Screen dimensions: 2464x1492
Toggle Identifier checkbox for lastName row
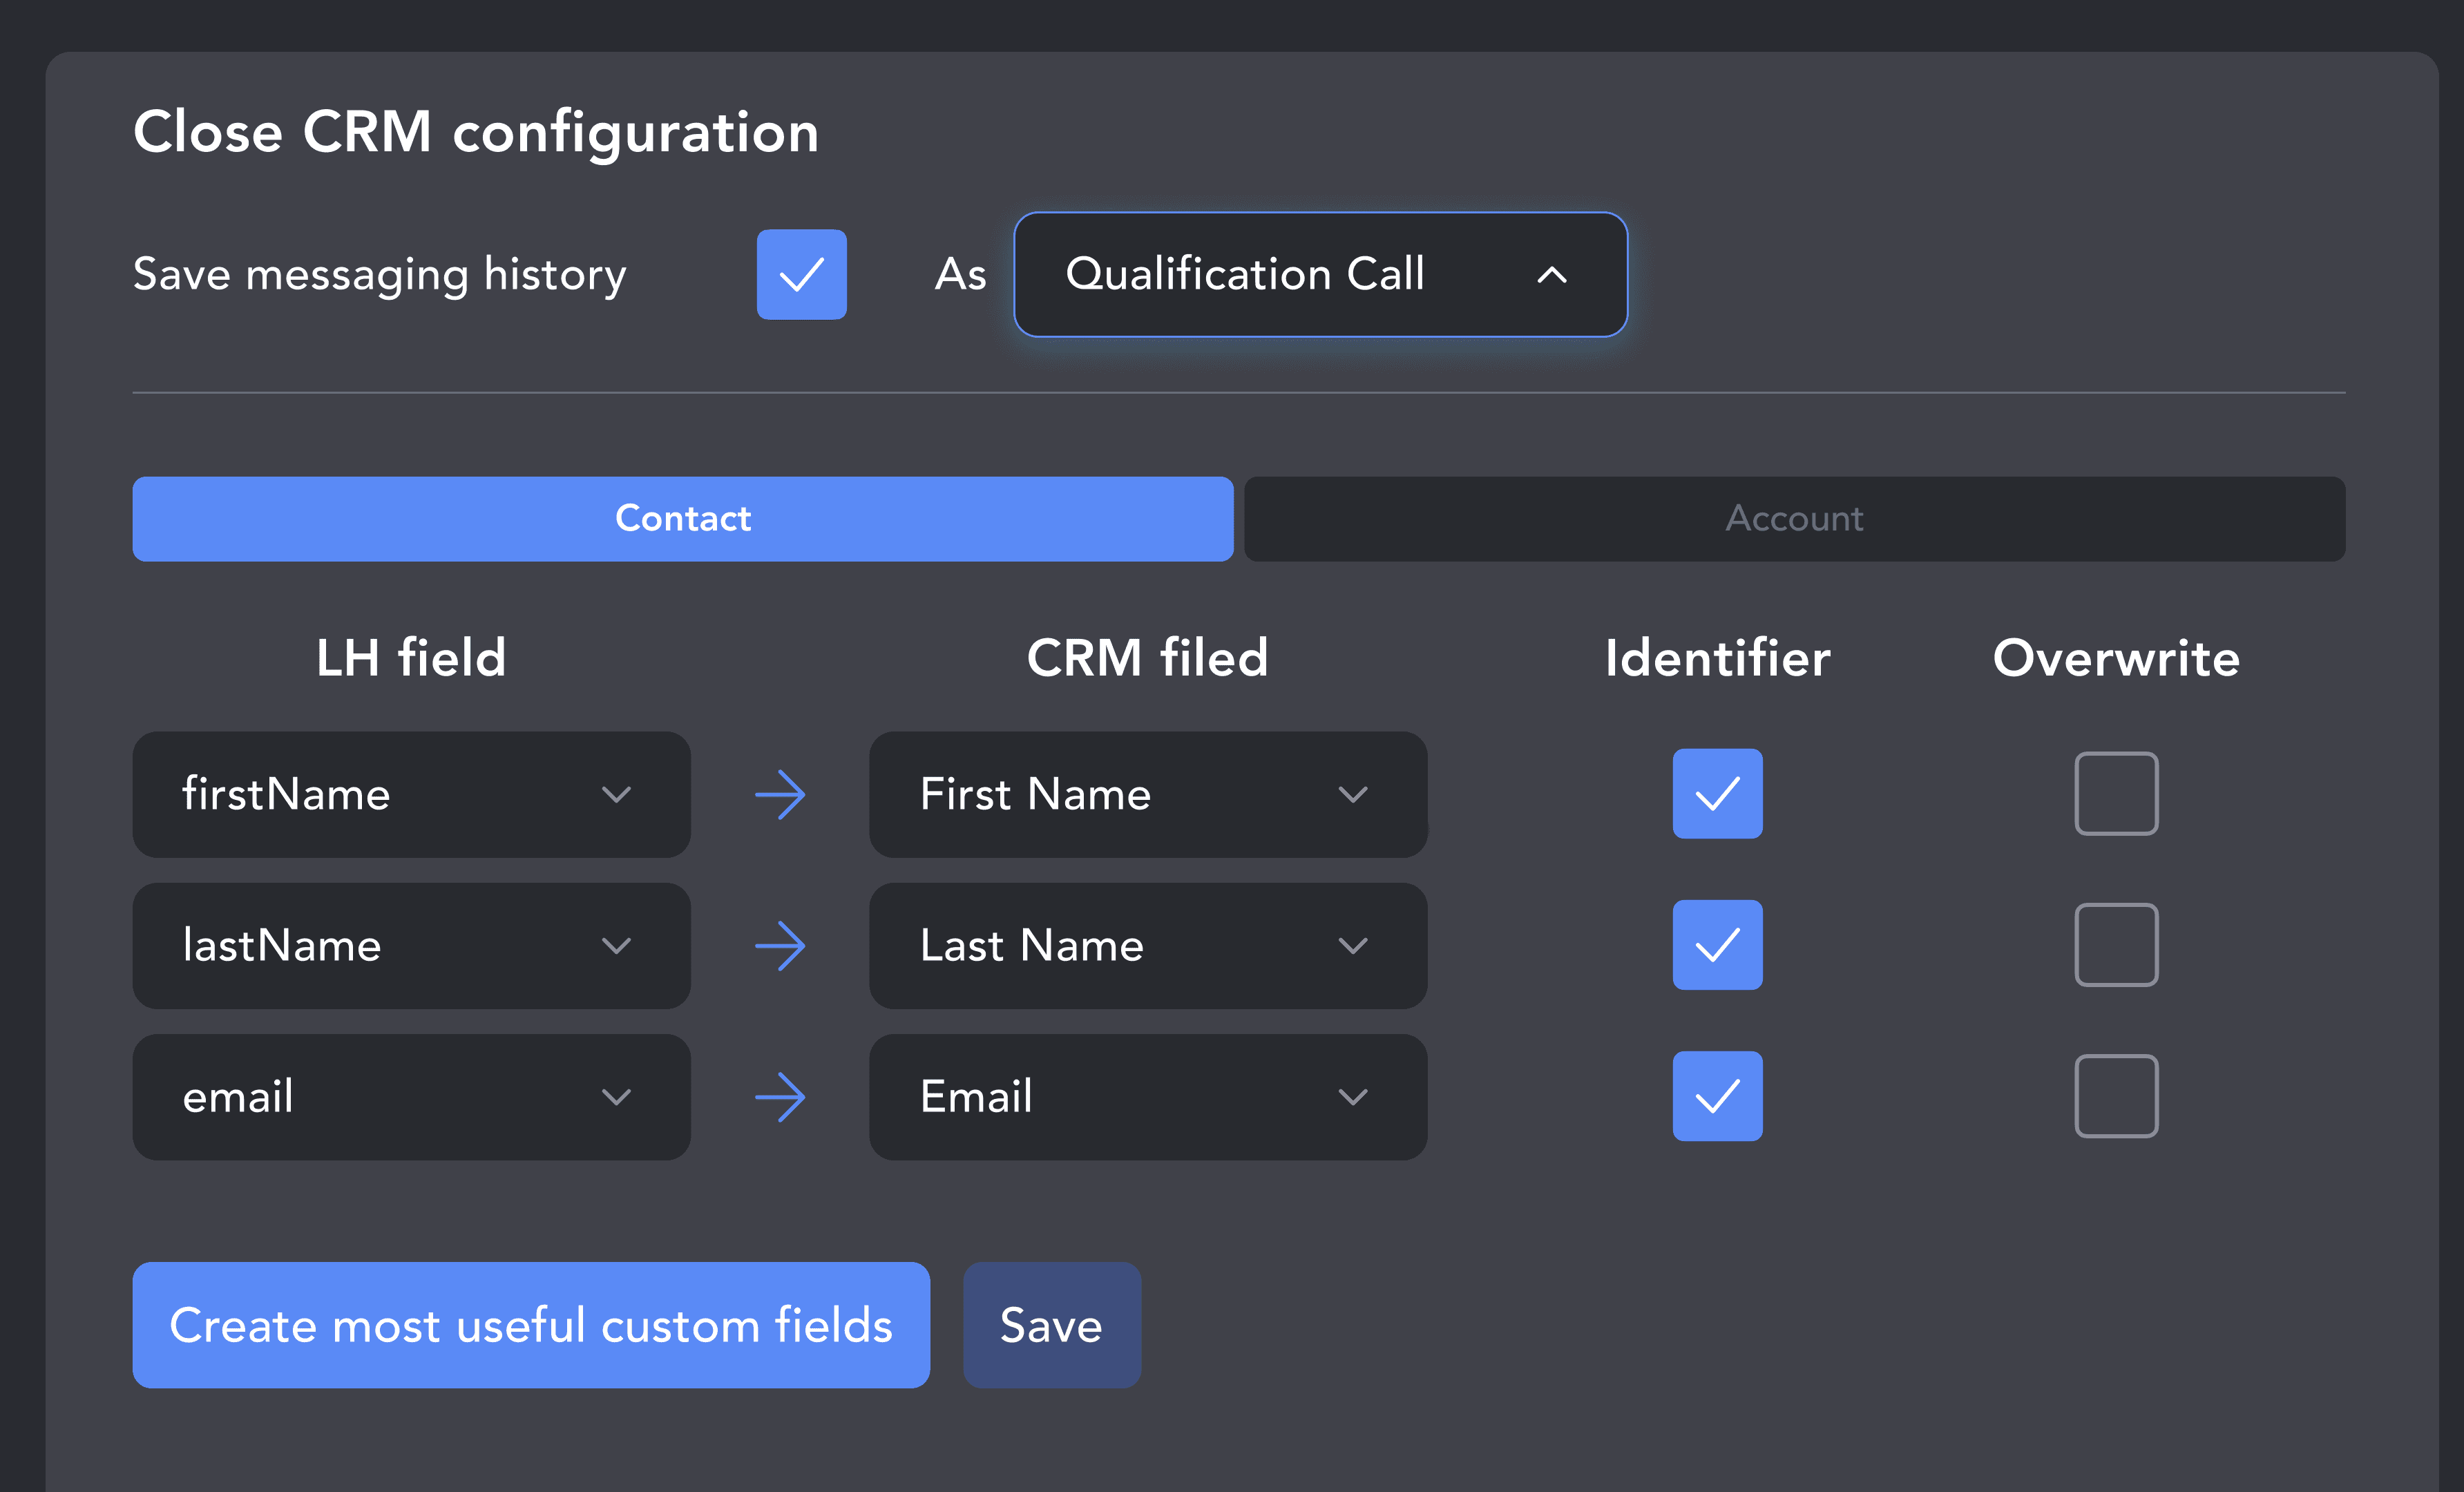(x=1717, y=944)
